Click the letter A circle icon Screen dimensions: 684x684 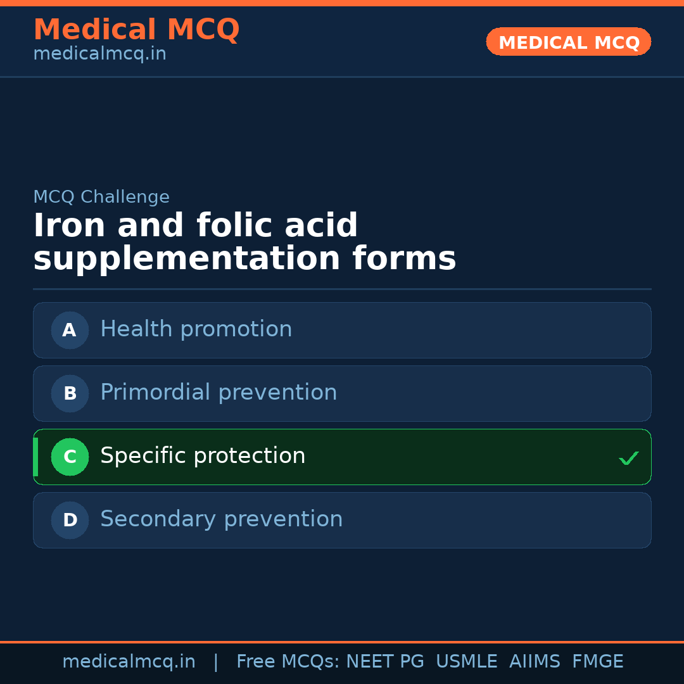point(70,330)
